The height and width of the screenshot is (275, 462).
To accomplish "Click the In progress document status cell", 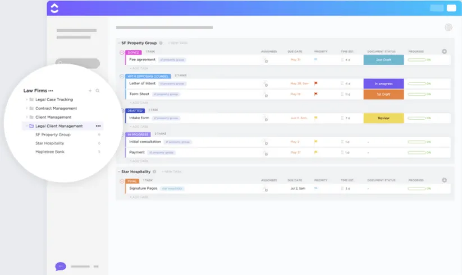I will tap(383, 83).
